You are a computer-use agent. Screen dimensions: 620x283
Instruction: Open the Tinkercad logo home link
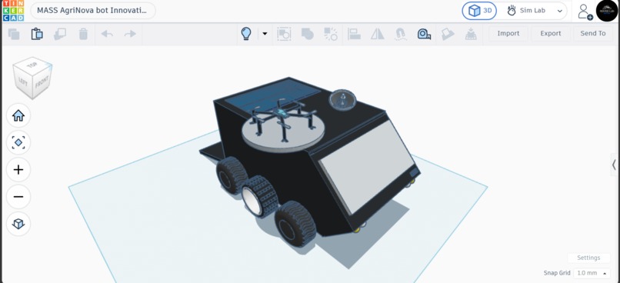click(13, 11)
